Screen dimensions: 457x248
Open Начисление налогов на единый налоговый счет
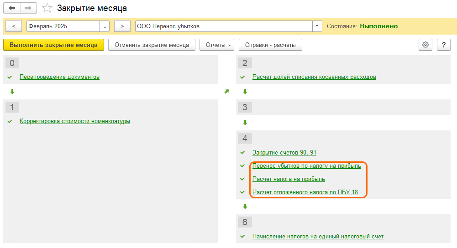318,237
